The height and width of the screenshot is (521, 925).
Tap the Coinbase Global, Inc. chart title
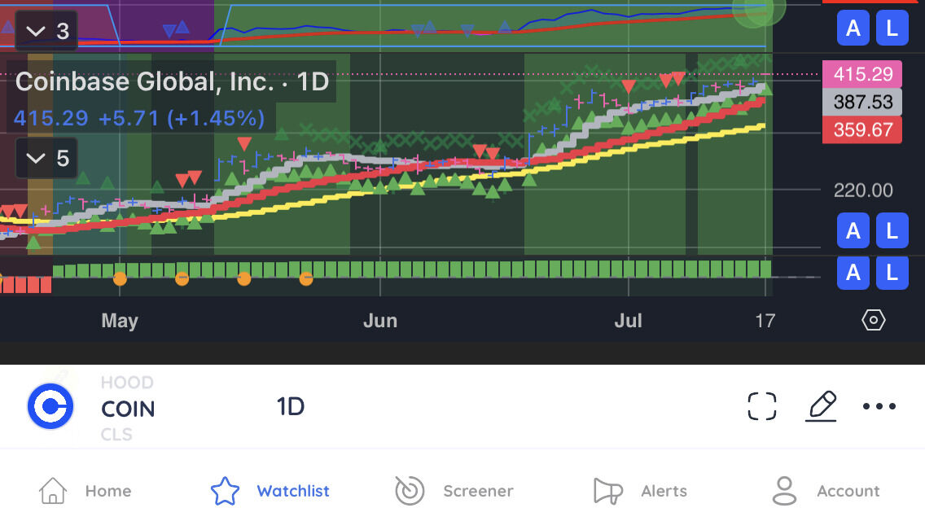(x=172, y=81)
